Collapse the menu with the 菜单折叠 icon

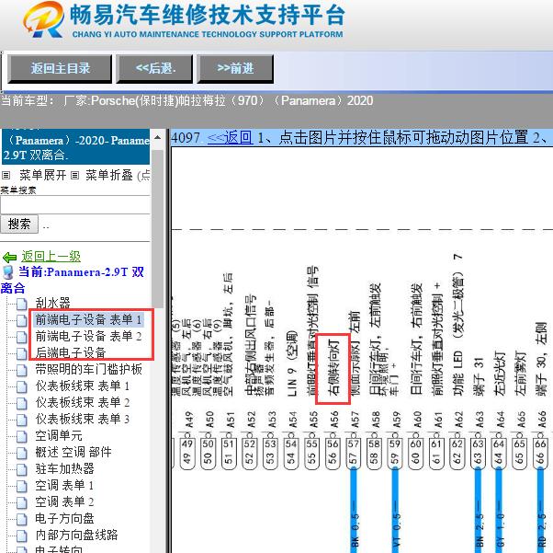click(x=74, y=175)
